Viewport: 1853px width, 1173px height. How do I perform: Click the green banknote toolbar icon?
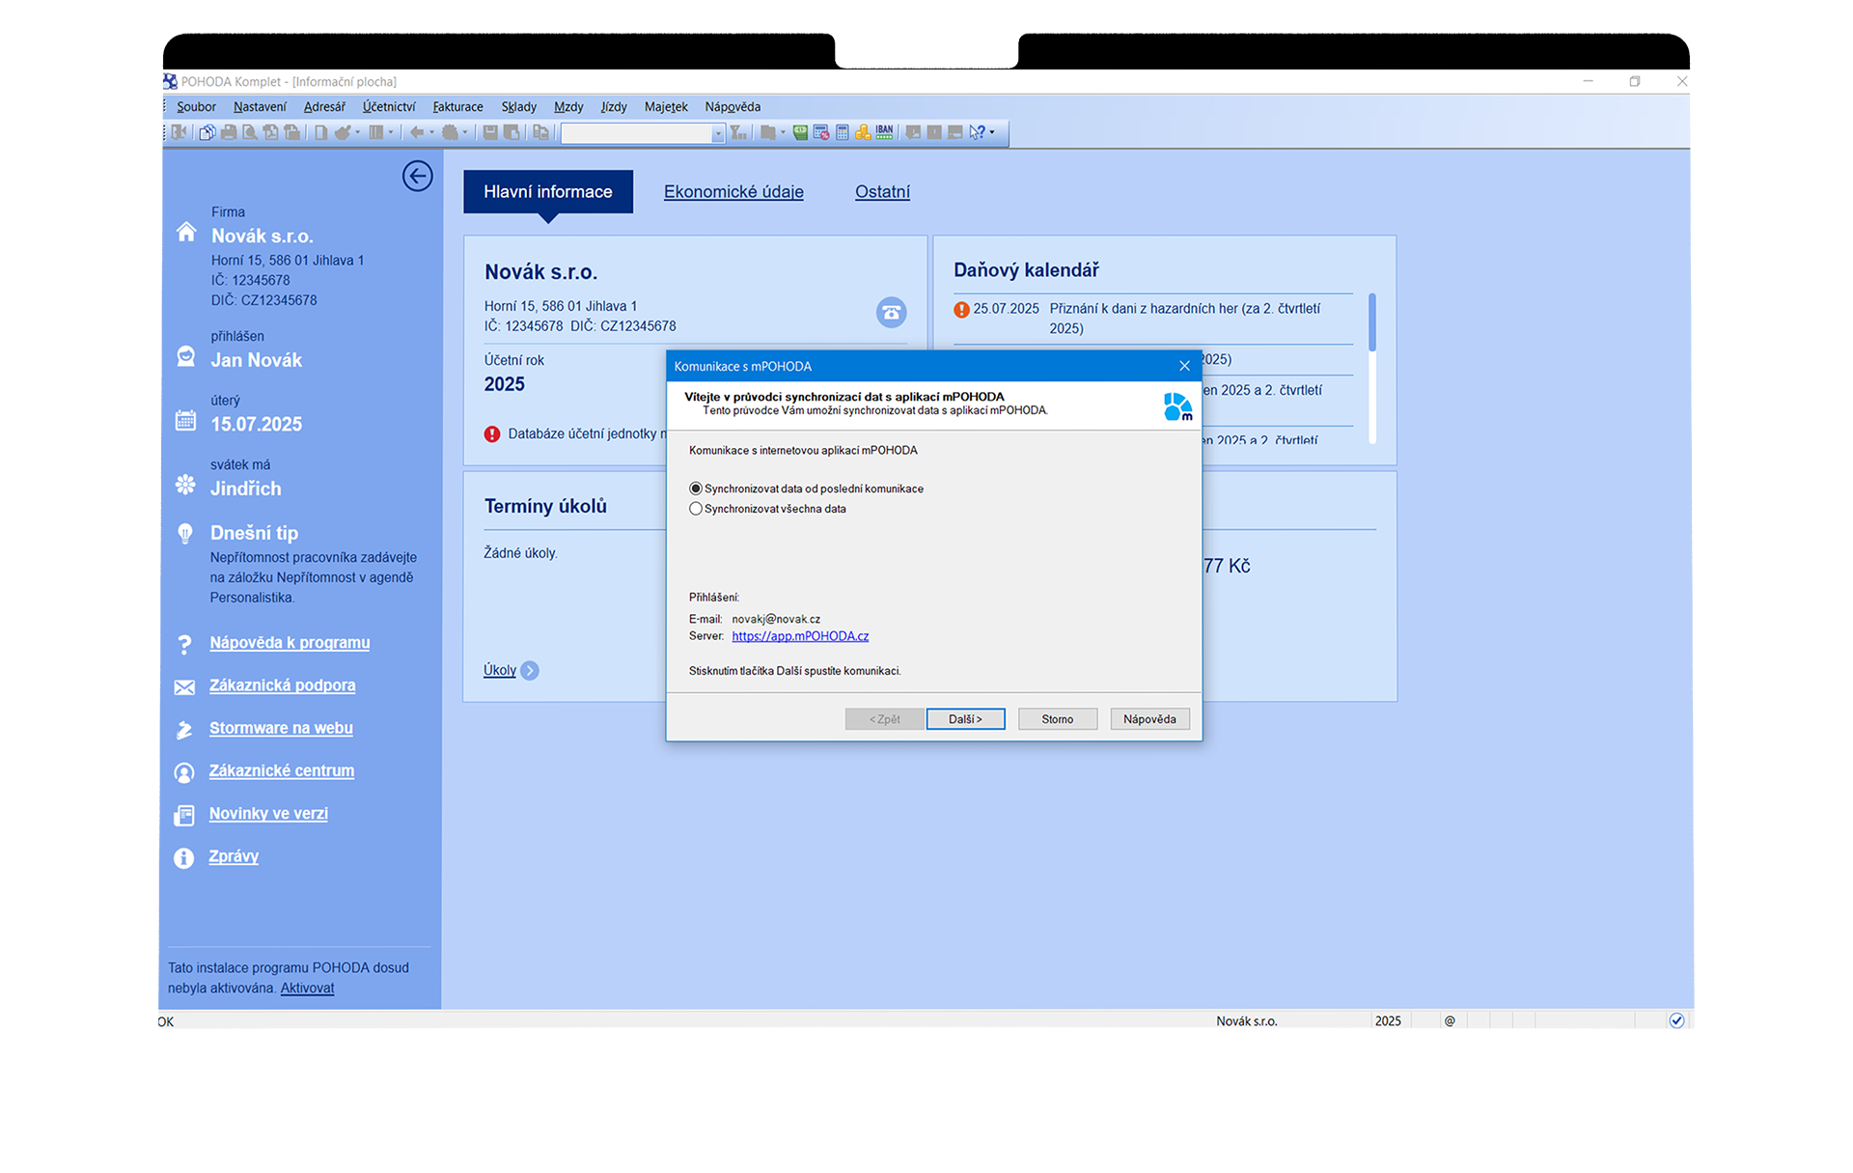800,132
